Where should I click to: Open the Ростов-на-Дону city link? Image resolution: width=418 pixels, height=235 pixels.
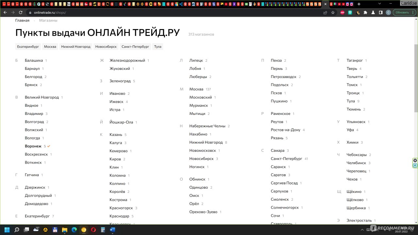click(x=285, y=130)
